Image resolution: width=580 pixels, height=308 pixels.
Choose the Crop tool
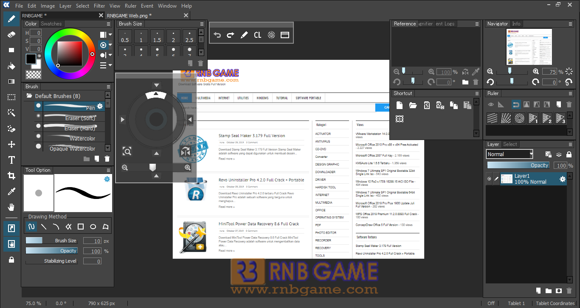coord(11,176)
